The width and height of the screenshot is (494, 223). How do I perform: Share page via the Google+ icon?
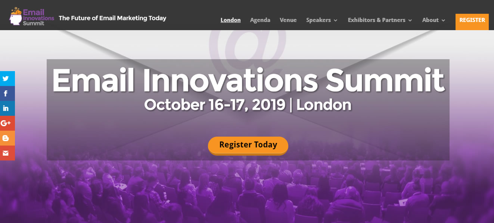pyautogui.click(x=7, y=123)
